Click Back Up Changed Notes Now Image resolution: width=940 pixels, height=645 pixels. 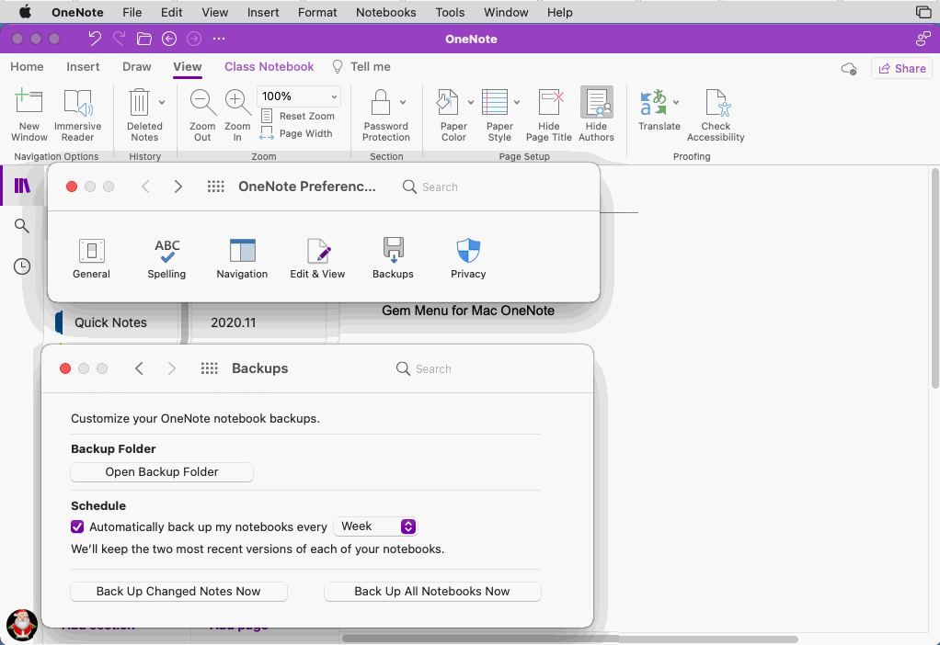click(x=178, y=591)
